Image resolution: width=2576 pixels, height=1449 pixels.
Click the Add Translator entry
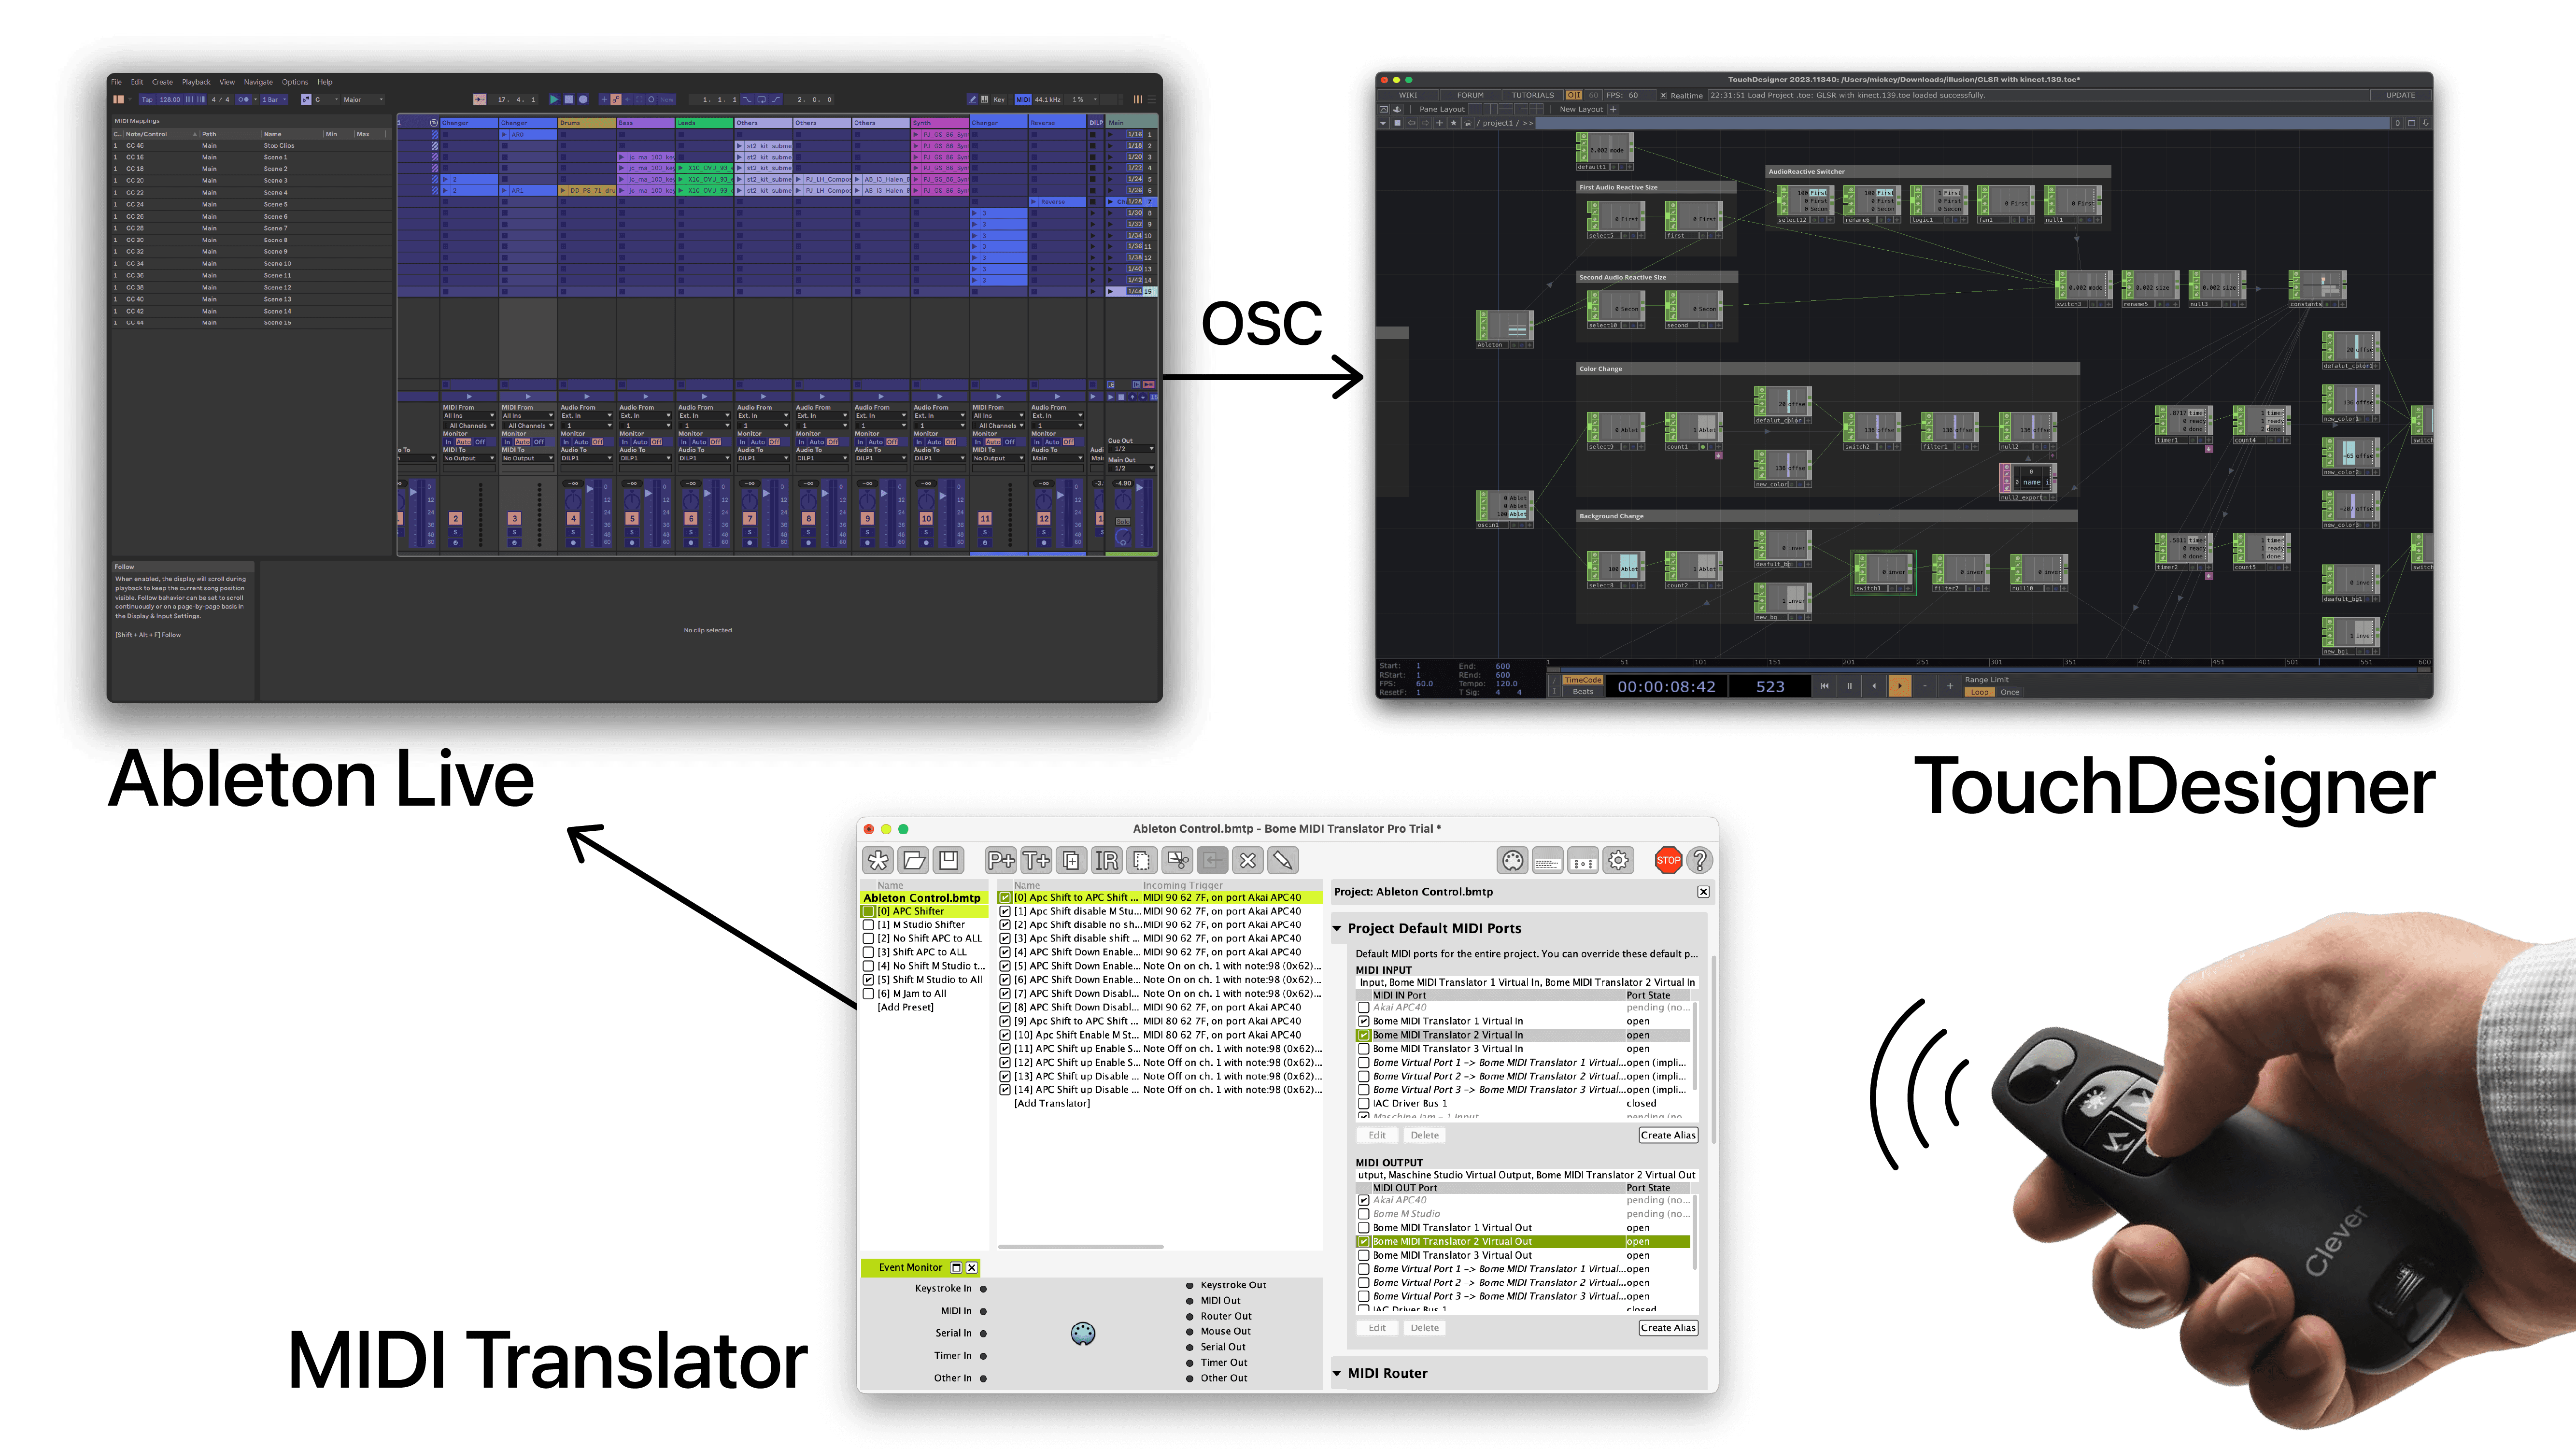click(x=1051, y=1104)
